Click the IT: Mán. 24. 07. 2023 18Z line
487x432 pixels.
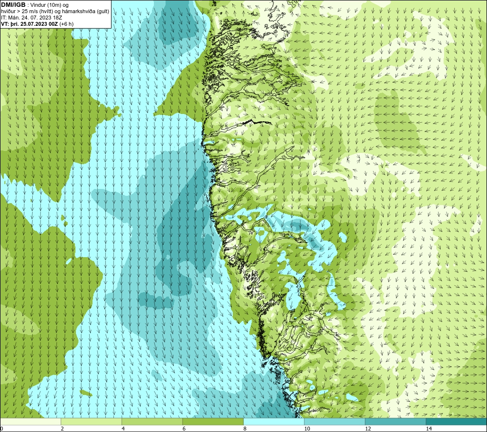[x=31, y=18]
